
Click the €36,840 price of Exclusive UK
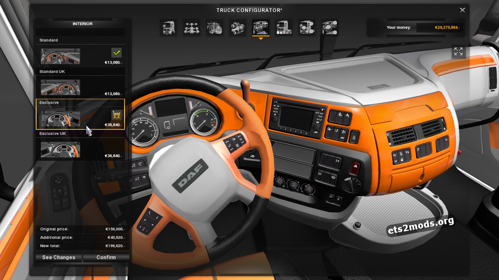coord(113,156)
